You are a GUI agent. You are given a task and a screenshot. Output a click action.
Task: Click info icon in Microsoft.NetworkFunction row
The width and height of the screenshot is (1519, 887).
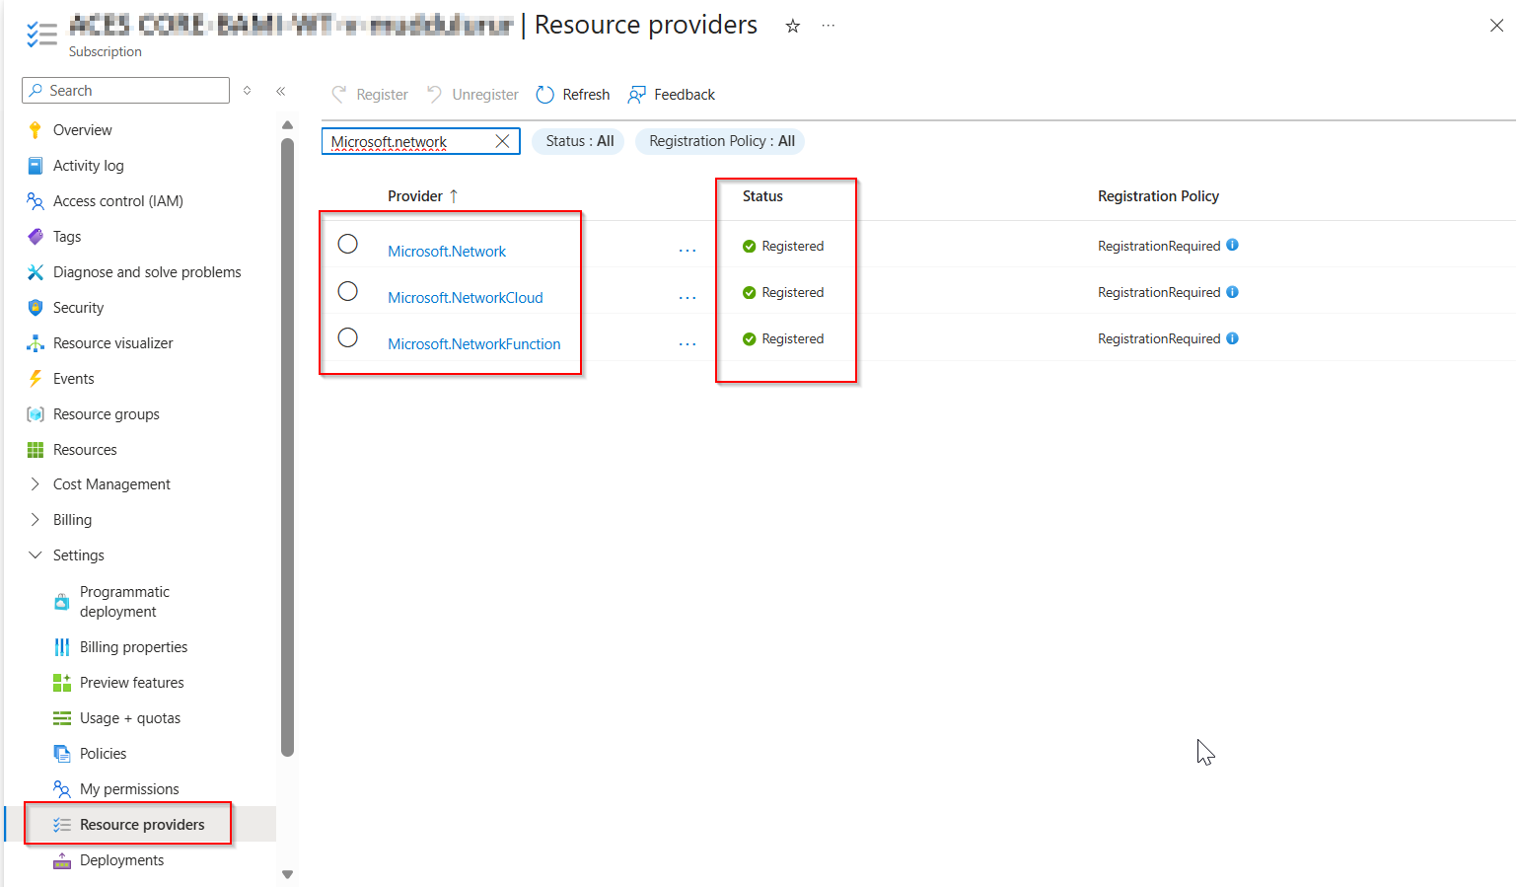click(1232, 338)
